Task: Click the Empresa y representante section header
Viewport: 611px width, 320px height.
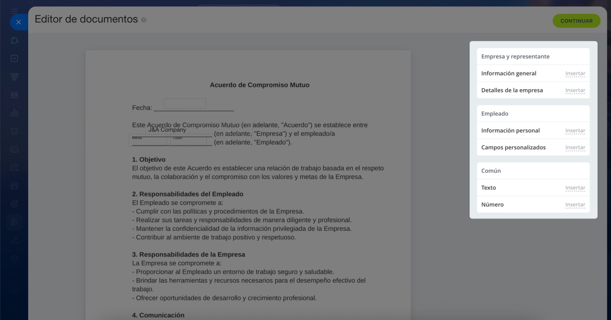Action: 516,56
